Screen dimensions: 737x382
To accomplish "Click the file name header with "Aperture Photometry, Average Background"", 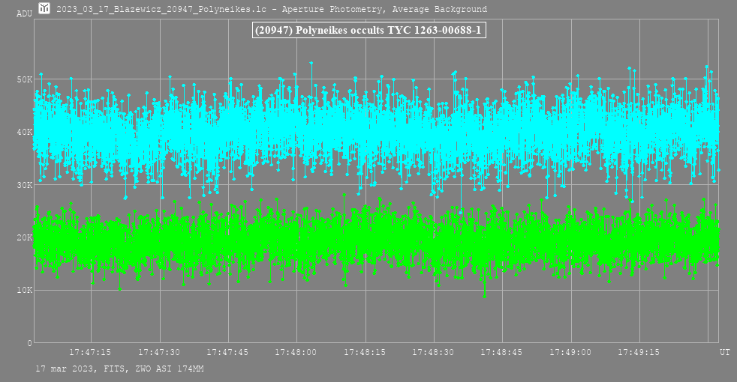I will tap(272, 9).
